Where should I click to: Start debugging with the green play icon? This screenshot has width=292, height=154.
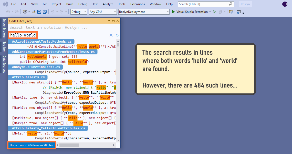[173, 12]
